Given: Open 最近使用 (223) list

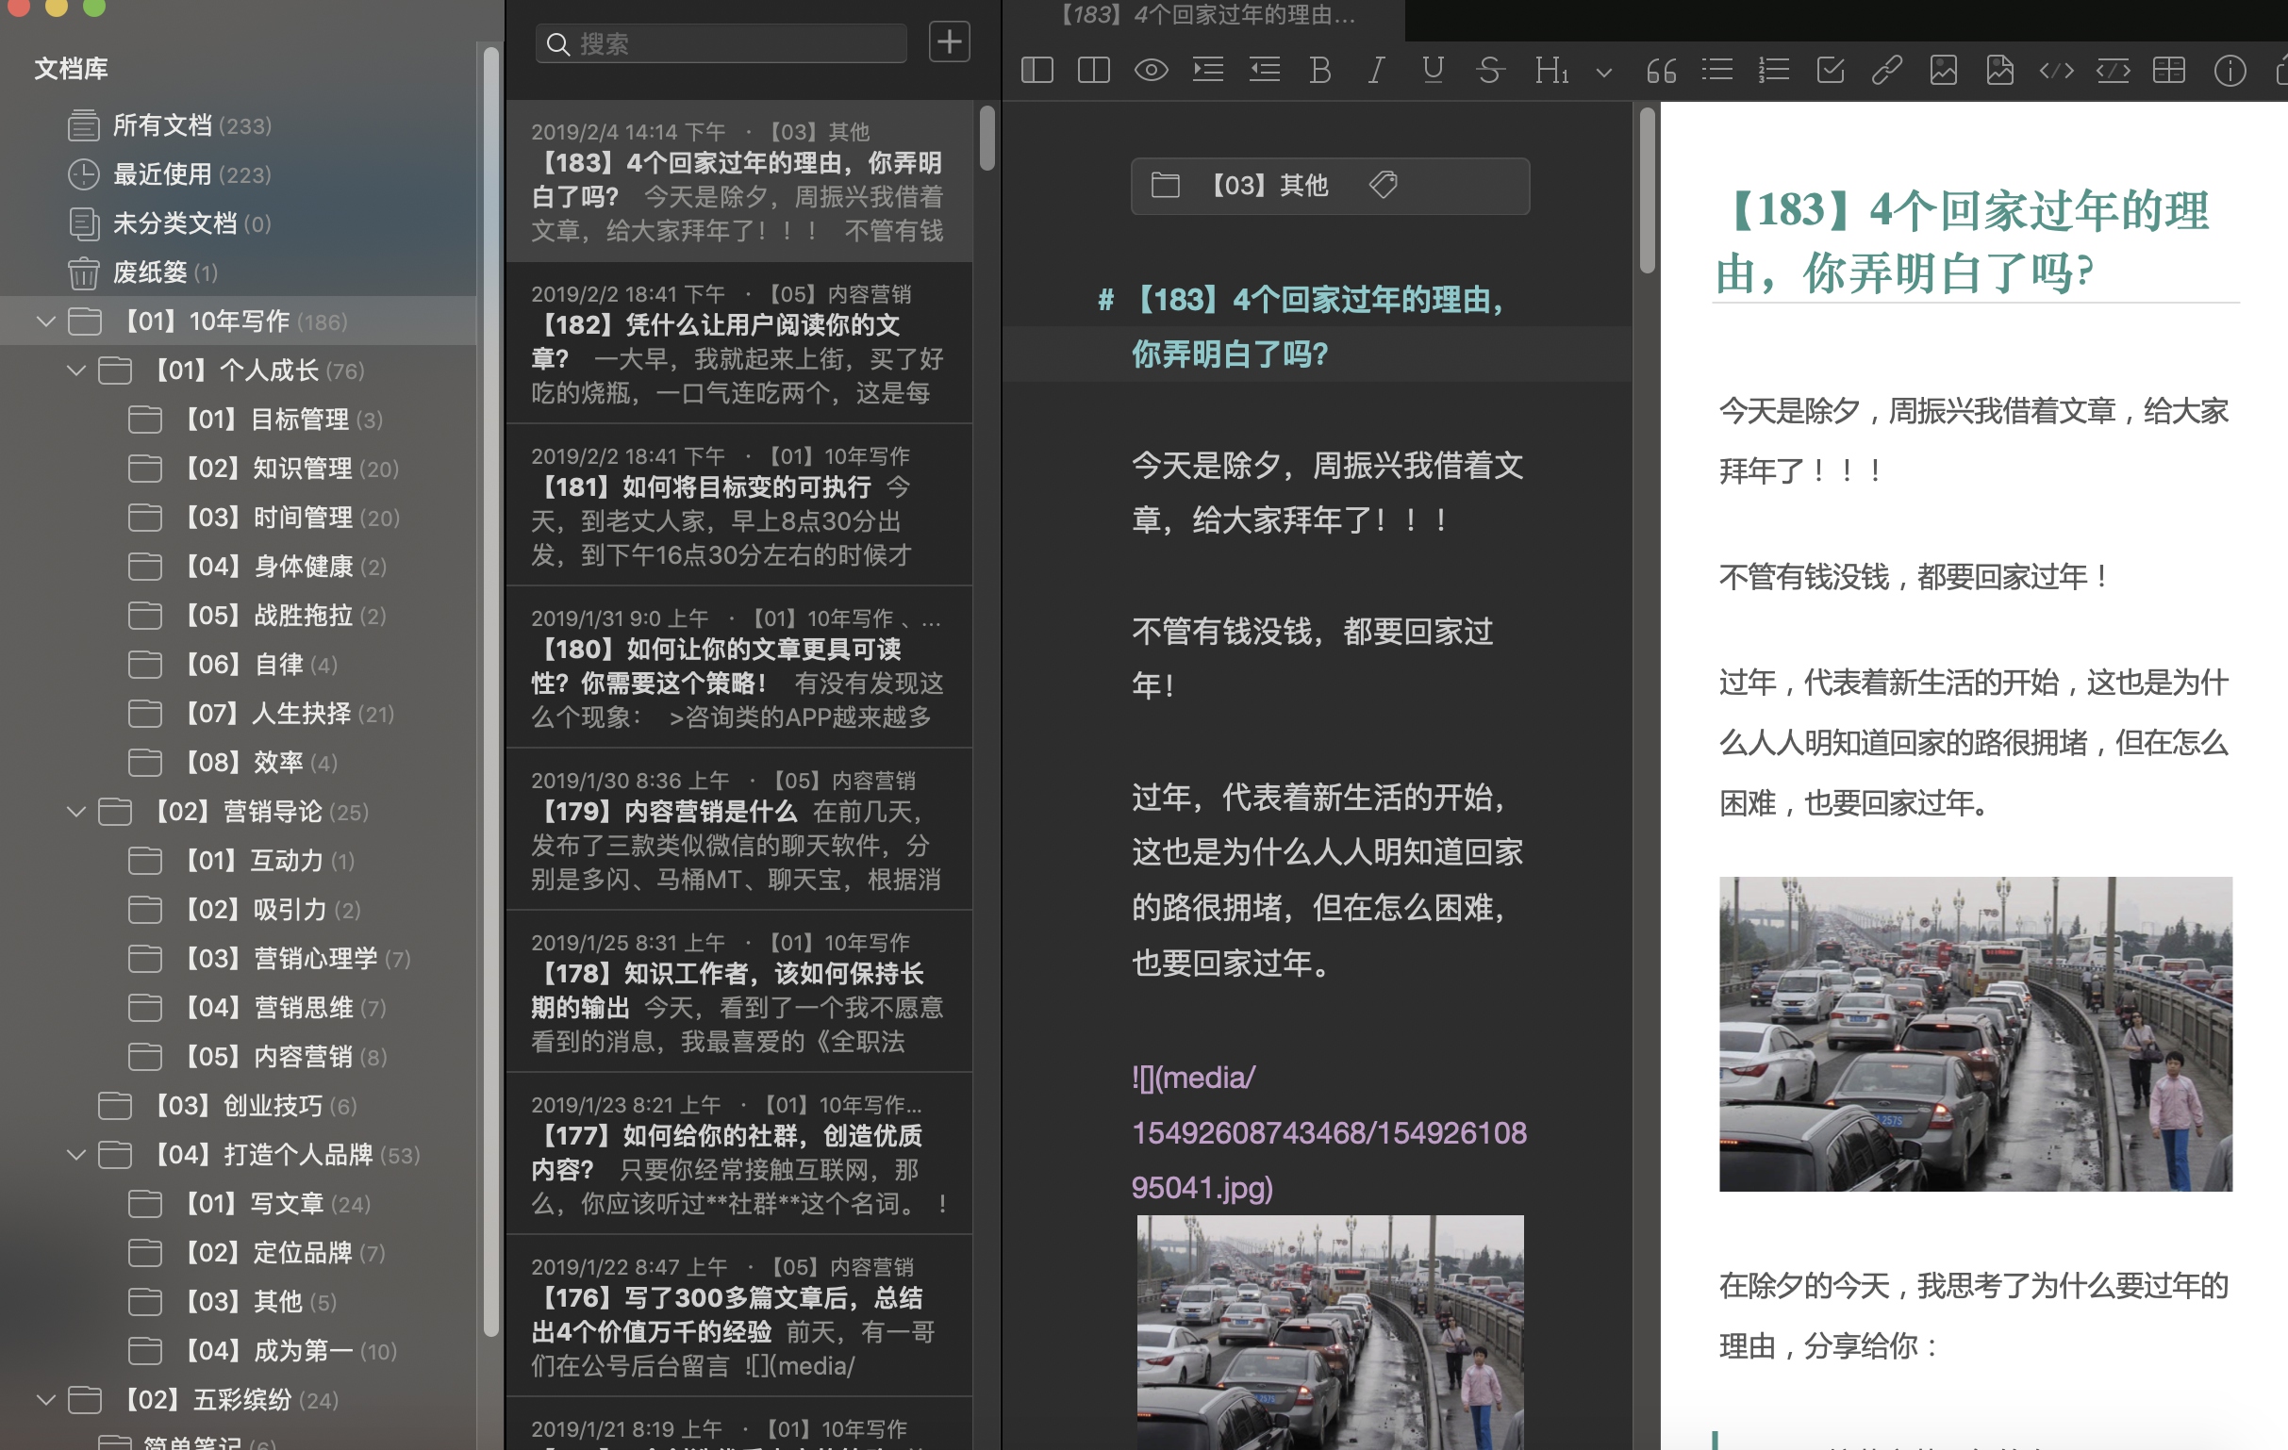Looking at the screenshot, I should [x=238, y=174].
